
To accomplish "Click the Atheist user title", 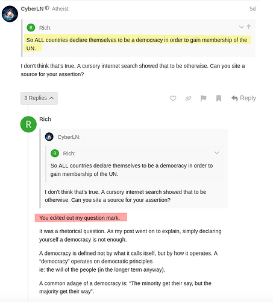I will tap(60, 9).
